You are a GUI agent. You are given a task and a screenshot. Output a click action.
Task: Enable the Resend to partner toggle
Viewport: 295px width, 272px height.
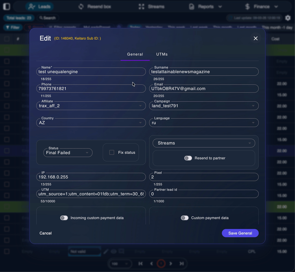pyautogui.click(x=188, y=158)
